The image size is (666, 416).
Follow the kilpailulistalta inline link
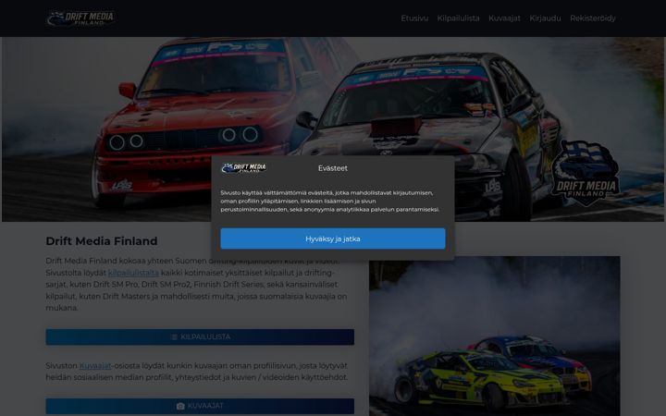pos(133,273)
